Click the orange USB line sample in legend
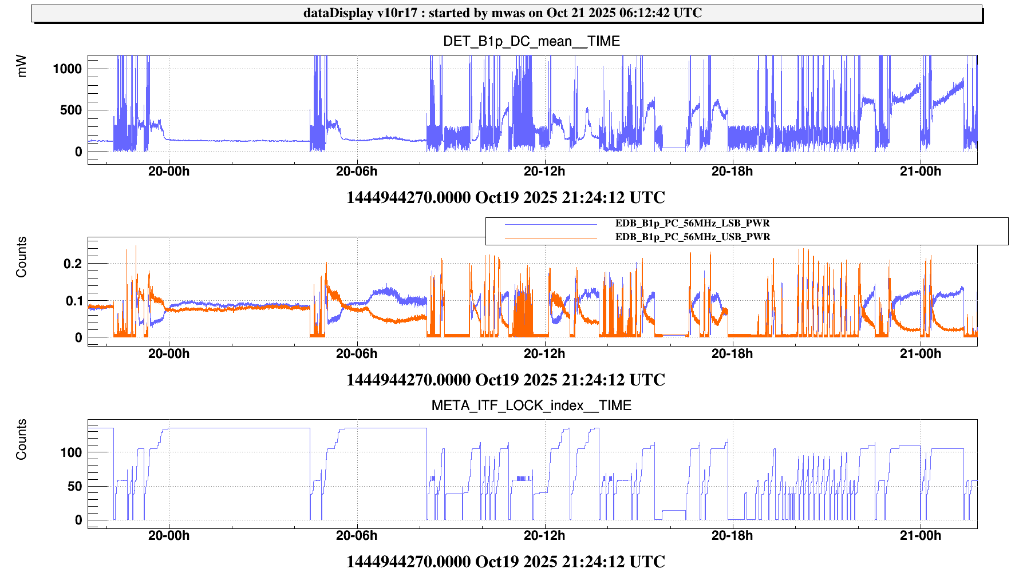Viewport: 1011px width, 573px height. click(550, 237)
